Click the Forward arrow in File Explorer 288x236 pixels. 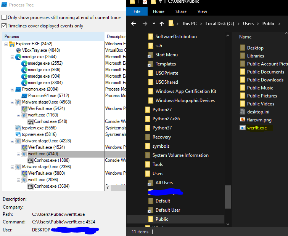tap(145, 24)
